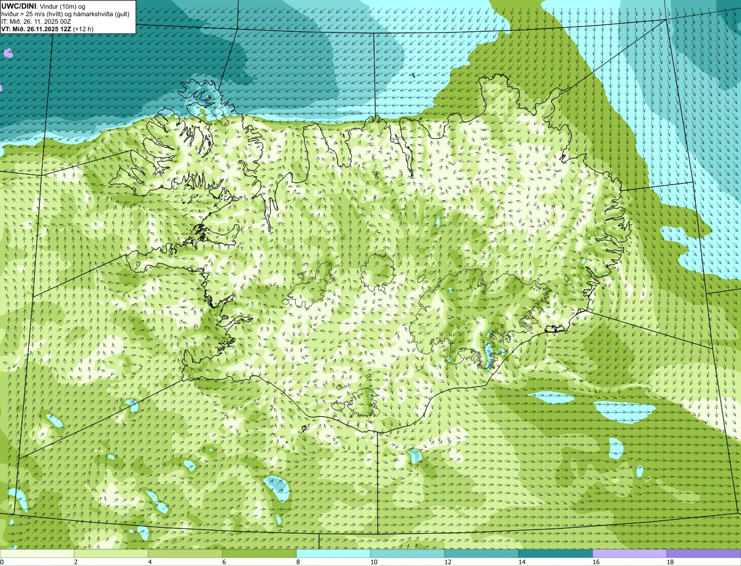Screen dimensions: 741x566
Task: Click the '2' label on the color scale
Action: [76, 562]
